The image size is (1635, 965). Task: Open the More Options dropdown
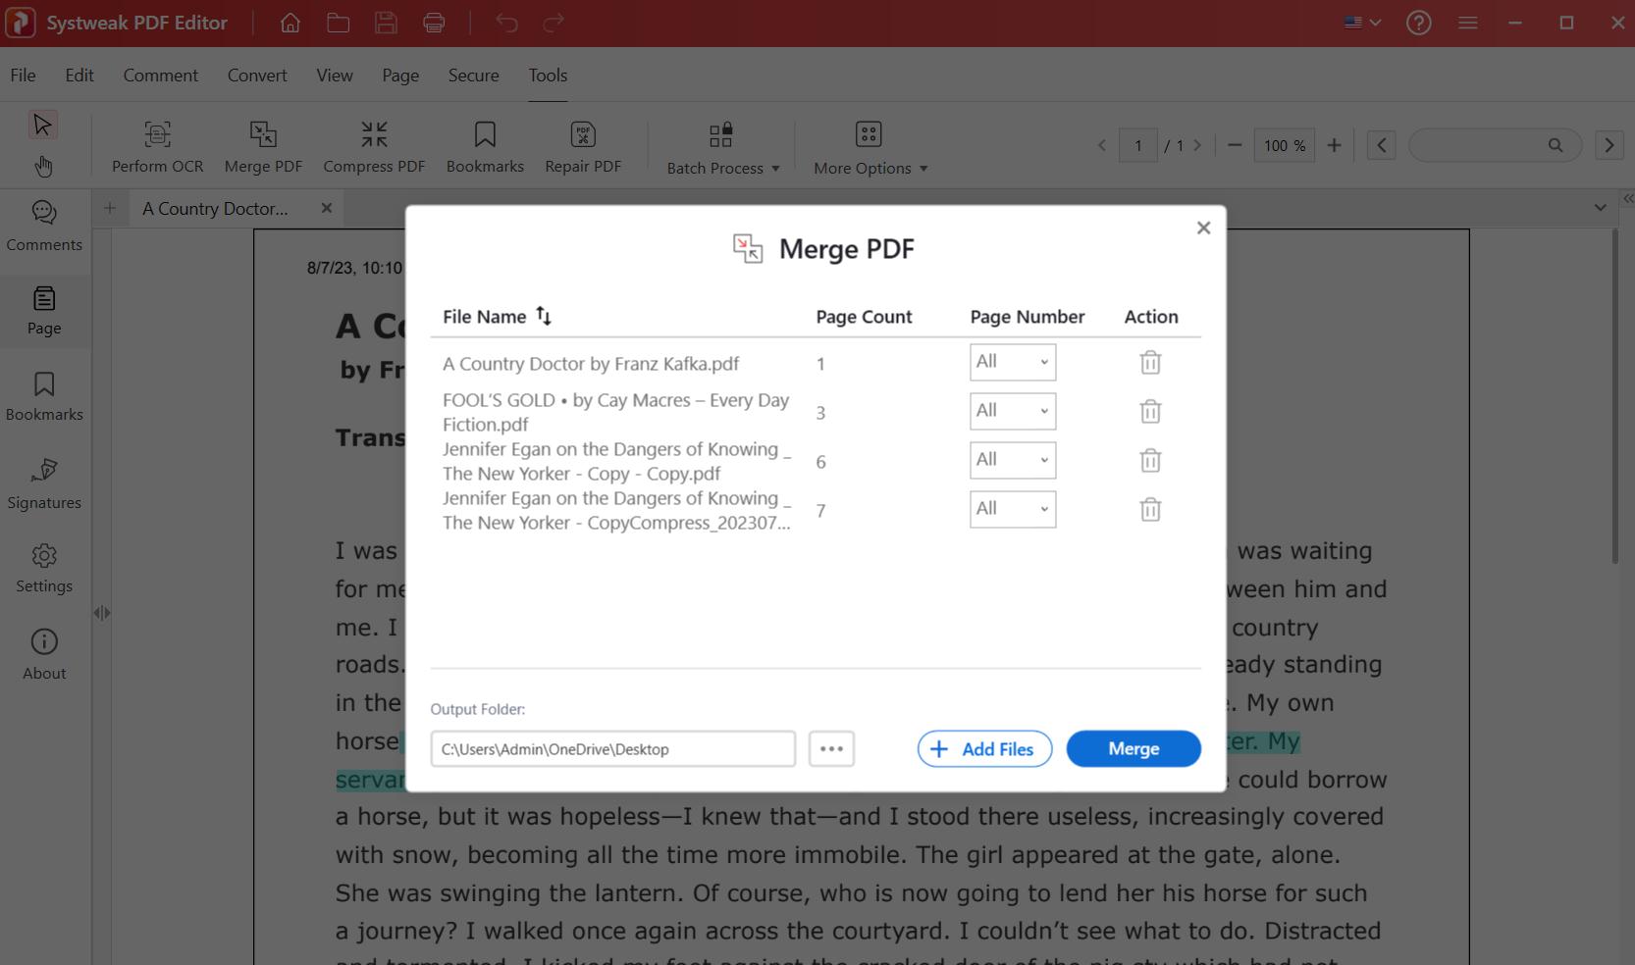point(869,147)
